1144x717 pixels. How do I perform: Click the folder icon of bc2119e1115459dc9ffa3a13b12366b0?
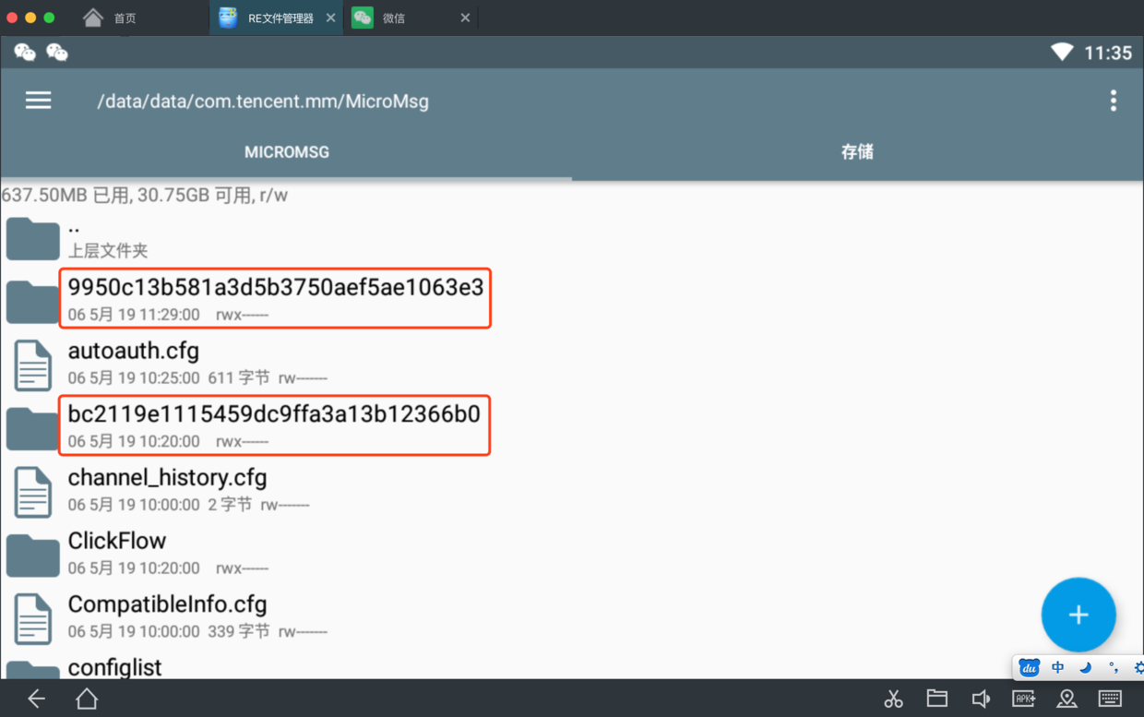(32, 428)
